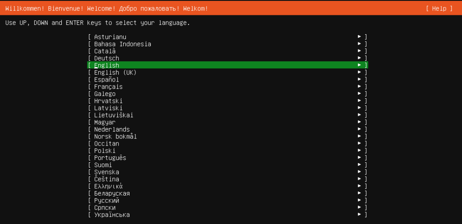The height and width of the screenshot is (224, 462).
Task: Select Bahasa Indonesia language
Action: 123,44
